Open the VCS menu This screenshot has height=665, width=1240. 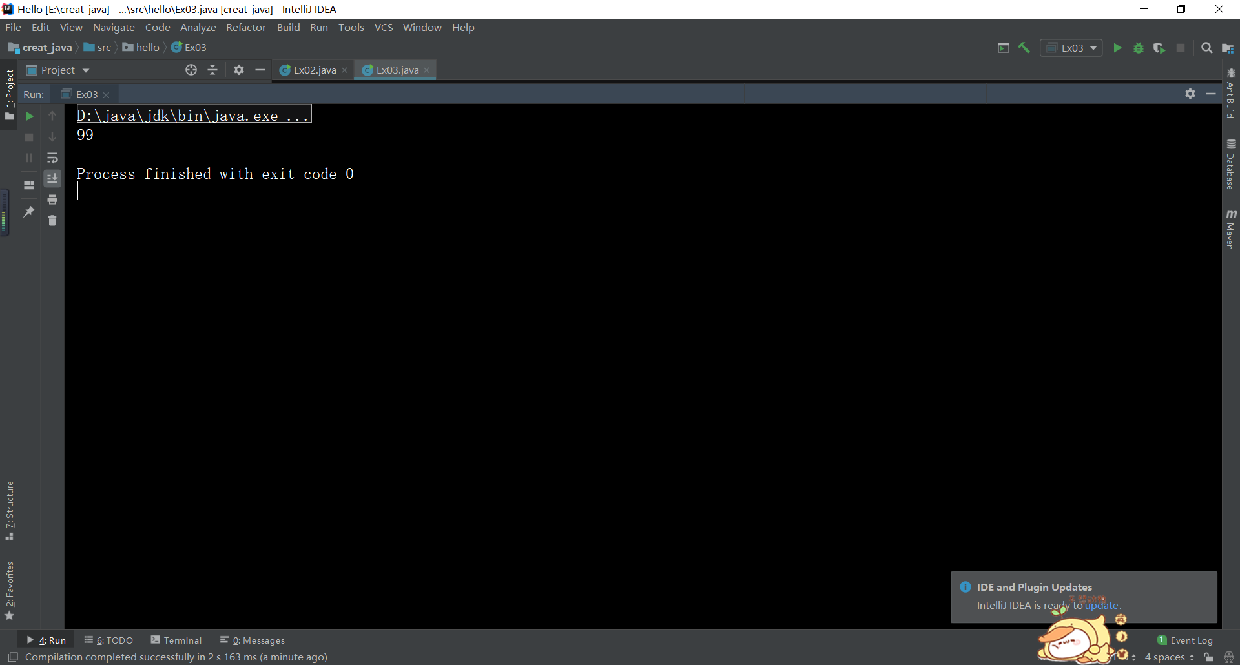click(384, 27)
